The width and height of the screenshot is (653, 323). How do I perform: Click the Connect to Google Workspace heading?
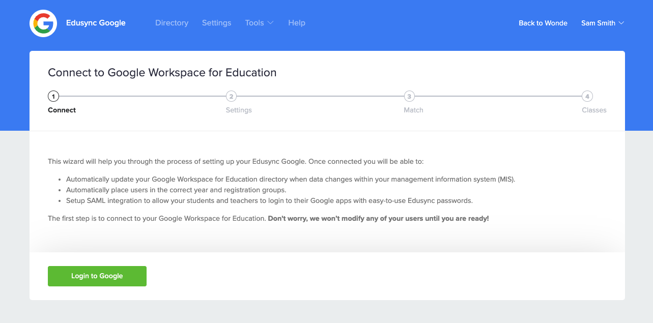click(x=162, y=72)
